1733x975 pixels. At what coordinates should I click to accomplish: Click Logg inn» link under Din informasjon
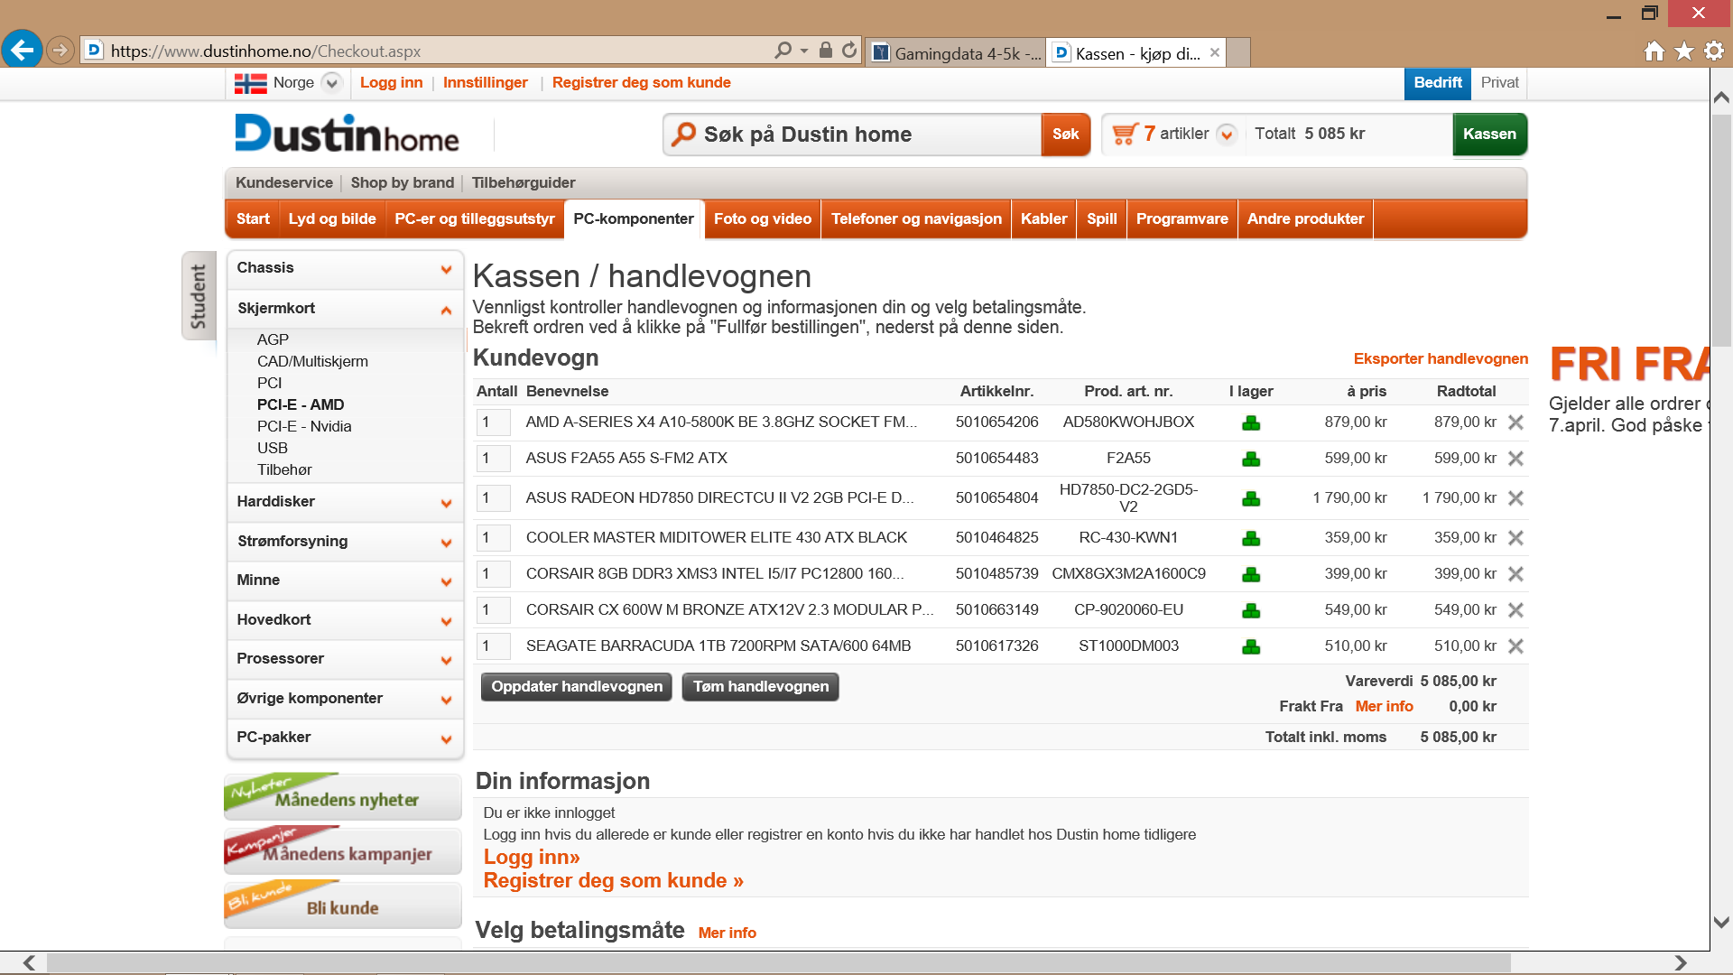[532, 858]
